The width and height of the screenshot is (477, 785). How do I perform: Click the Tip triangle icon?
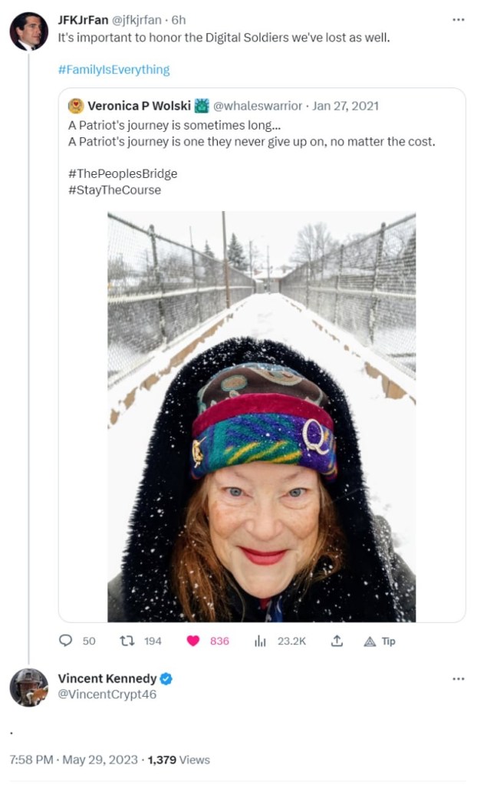coord(370,642)
